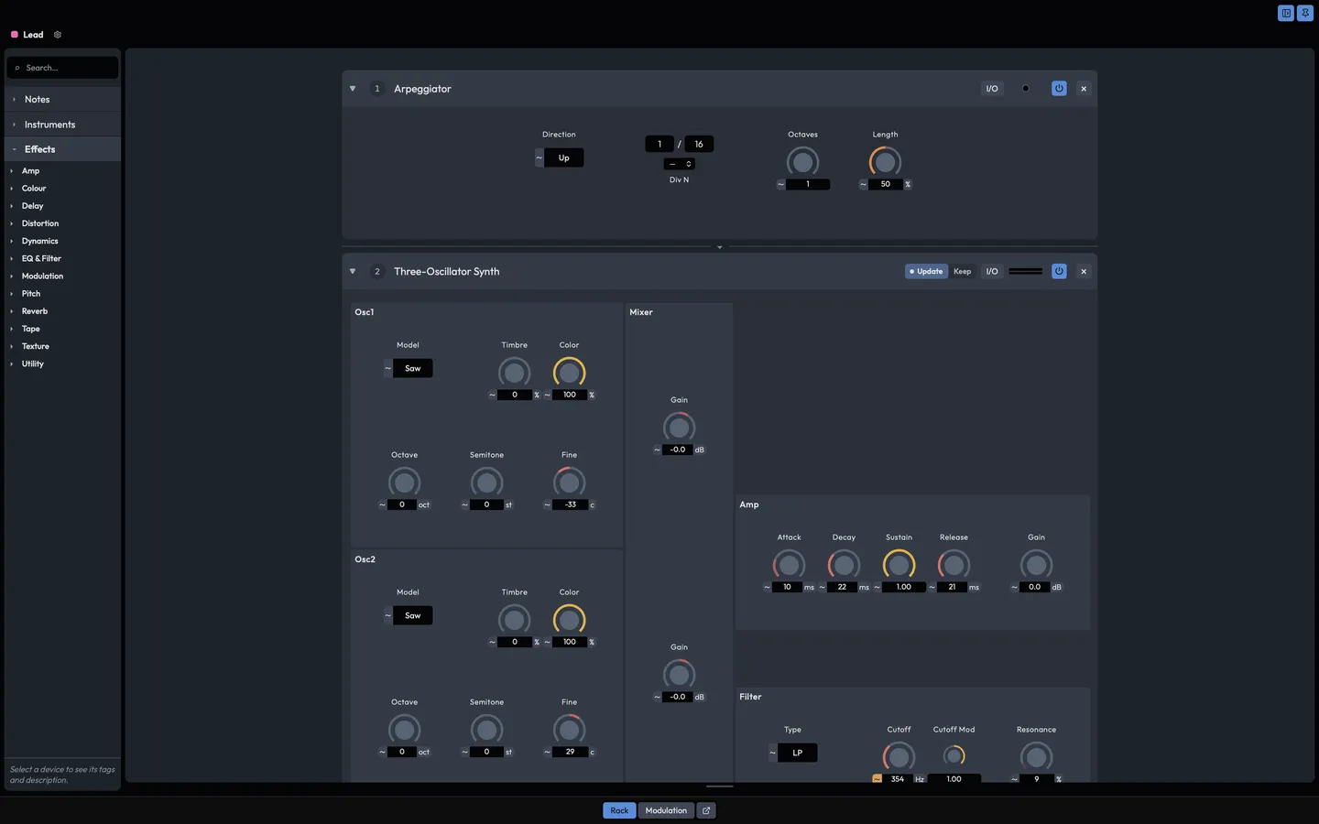
Task: Expand the Notes browser section
Action: point(62,99)
